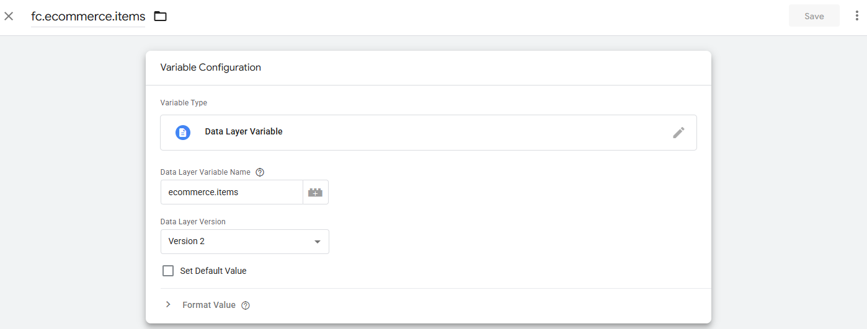Click the Save button
The width and height of the screenshot is (867, 329).
click(814, 16)
